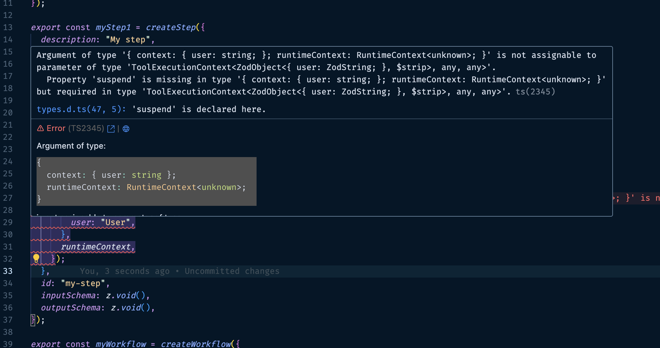
Task: Click the "Uncommitted changes" git blame annotation
Action: (232, 271)
